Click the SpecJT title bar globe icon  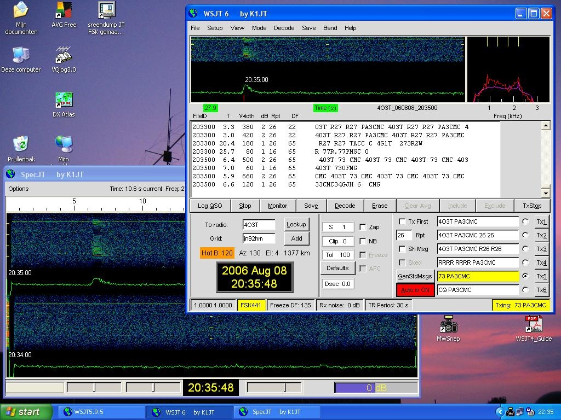11,174
